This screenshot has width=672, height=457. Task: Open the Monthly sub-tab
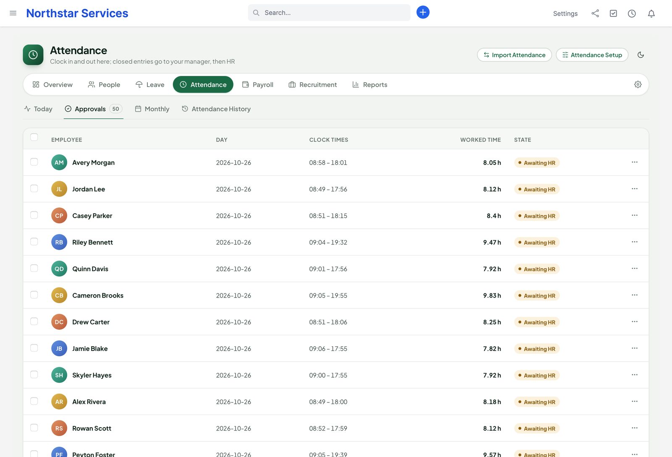coord(152,109)
